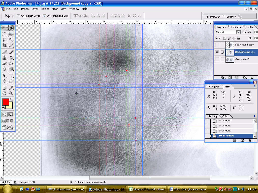Open the Normal blend mode dropdown
Screen dimensions: 258x193
(x=238, y=32)
